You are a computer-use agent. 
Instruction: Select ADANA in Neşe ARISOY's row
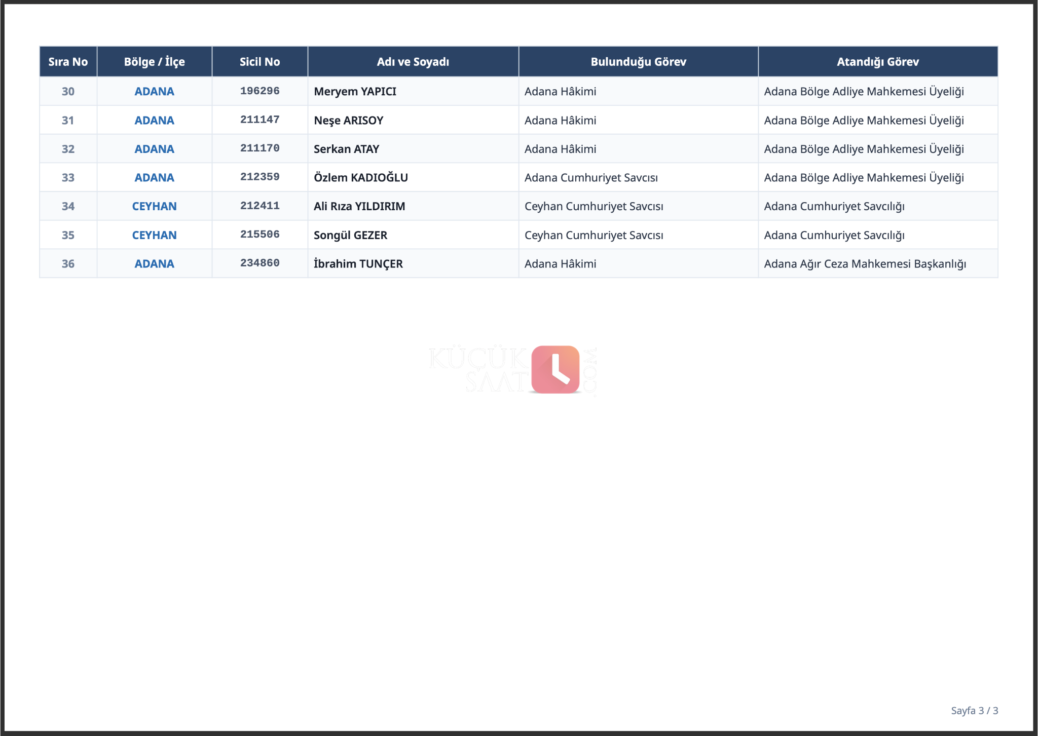pyautogui.click(x=155, y=120)
